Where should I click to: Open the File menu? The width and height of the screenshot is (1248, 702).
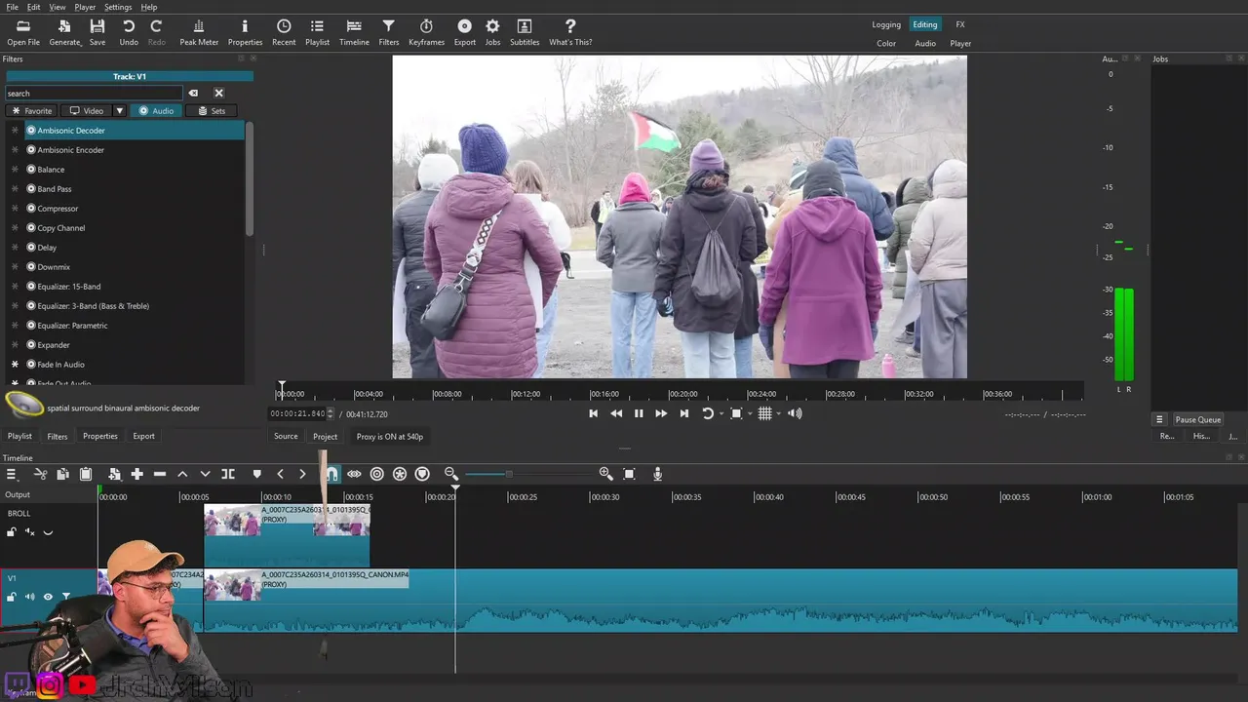(x=12, y=7)
